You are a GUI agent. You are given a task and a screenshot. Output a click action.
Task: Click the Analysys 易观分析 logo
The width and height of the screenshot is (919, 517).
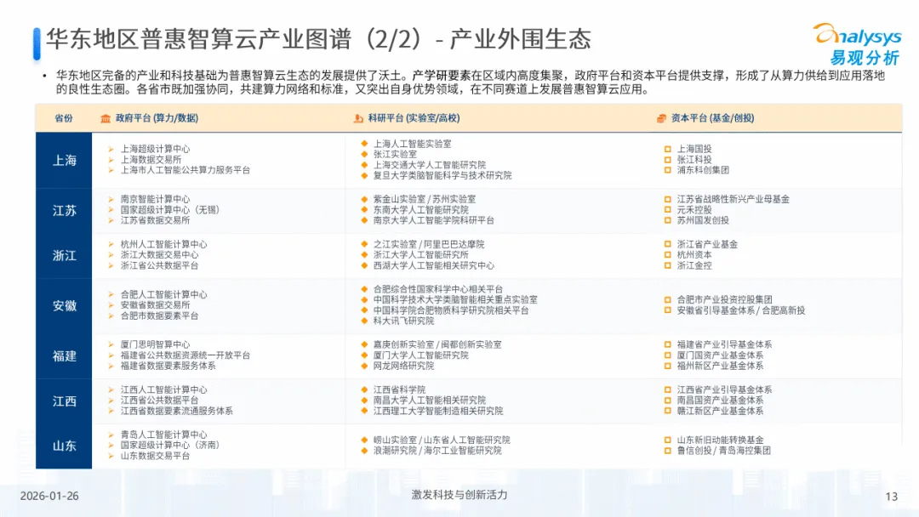tap(857, 44)
